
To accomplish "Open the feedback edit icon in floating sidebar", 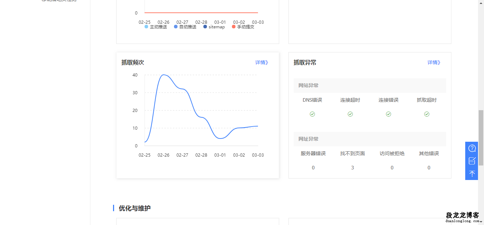I will pyautogui.click(x=472, y=161).
